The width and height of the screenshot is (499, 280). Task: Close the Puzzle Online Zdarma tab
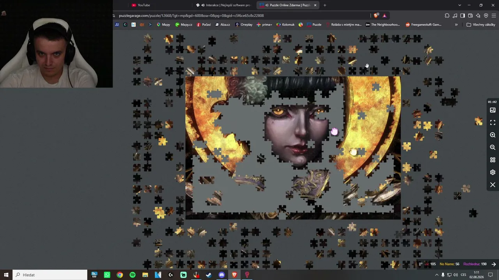point(315,5)
